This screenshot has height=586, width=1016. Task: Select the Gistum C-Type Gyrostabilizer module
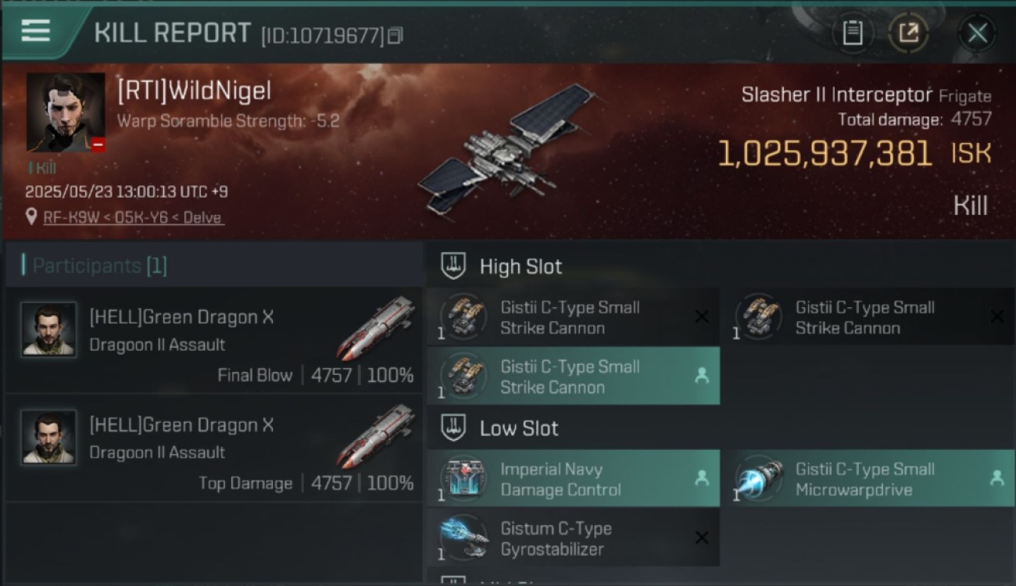(x=574, y=538)
